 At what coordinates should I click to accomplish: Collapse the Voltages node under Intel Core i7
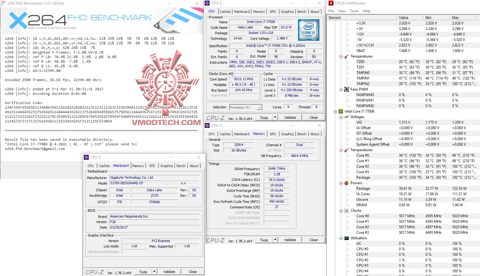[341, 117]
